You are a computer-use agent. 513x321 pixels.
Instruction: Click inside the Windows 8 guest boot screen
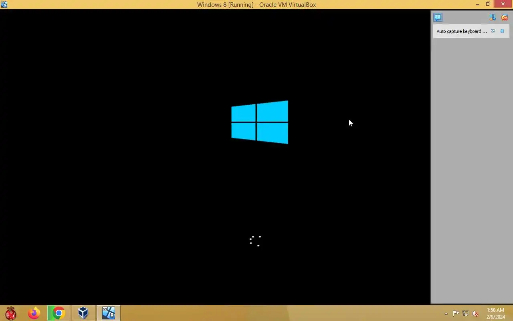(x=215, y=156)
